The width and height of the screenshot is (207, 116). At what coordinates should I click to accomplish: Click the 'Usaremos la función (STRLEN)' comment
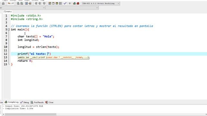tap(82, 26)
